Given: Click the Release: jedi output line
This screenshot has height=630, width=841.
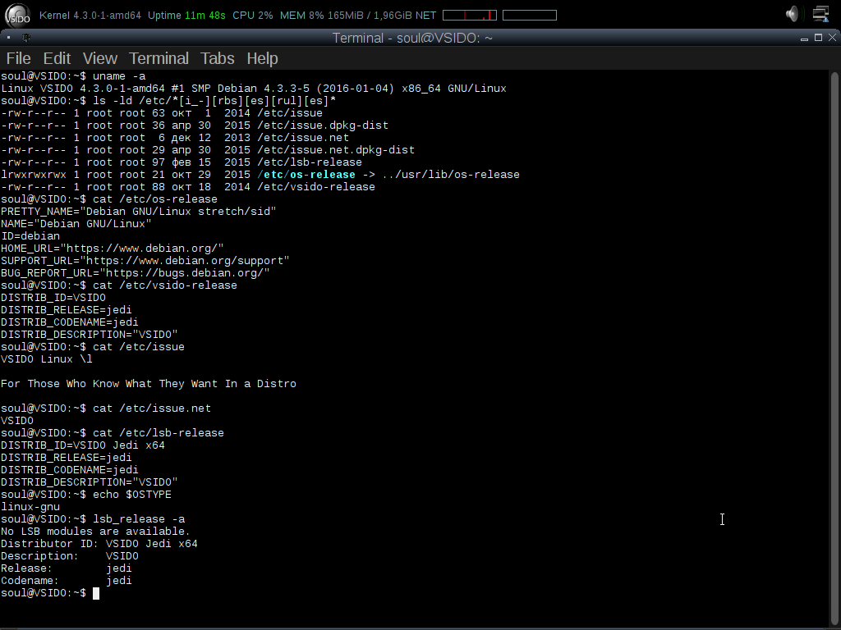Looking at the screenshot, I should 67,569.
